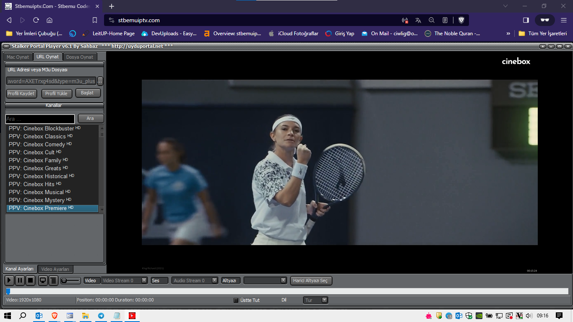Show more bookmarks with the overflow chevron

[x=508, y=34]
